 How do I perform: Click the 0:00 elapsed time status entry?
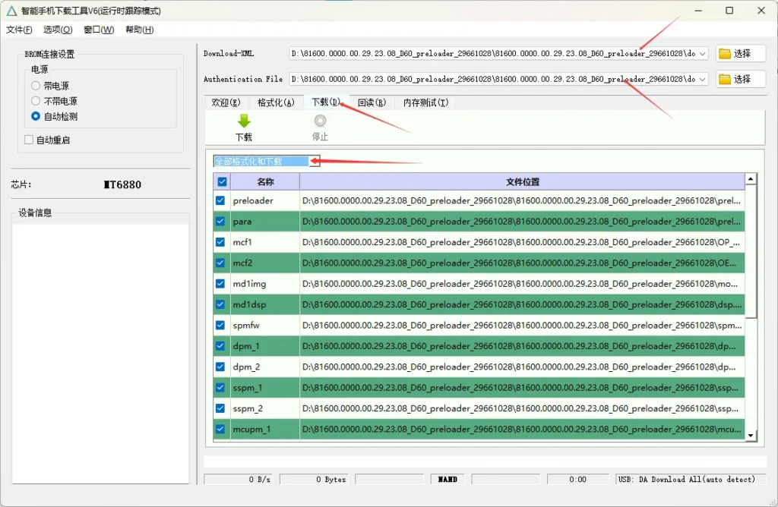[x=577, y=479]
